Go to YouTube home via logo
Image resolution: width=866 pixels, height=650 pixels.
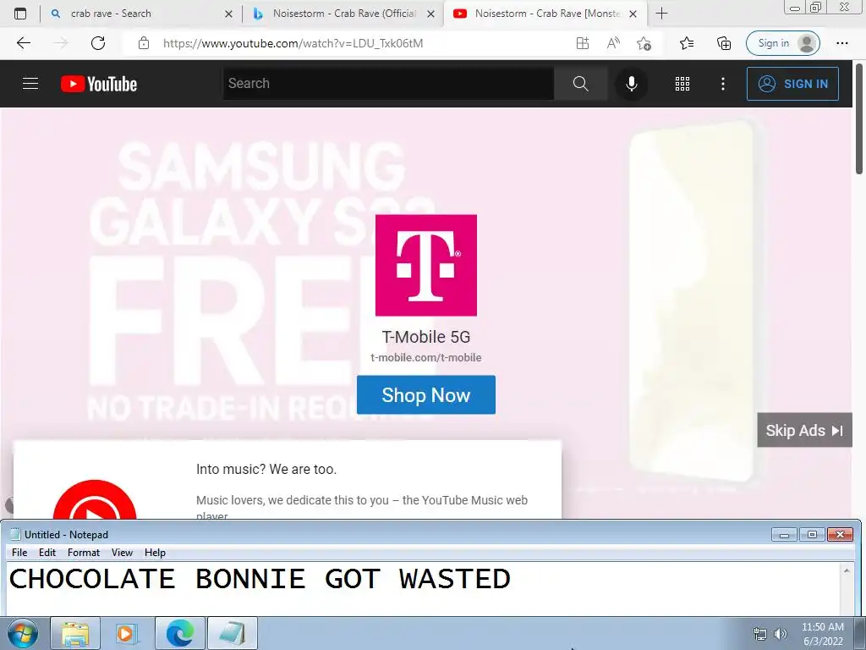(x=99, y=84)
